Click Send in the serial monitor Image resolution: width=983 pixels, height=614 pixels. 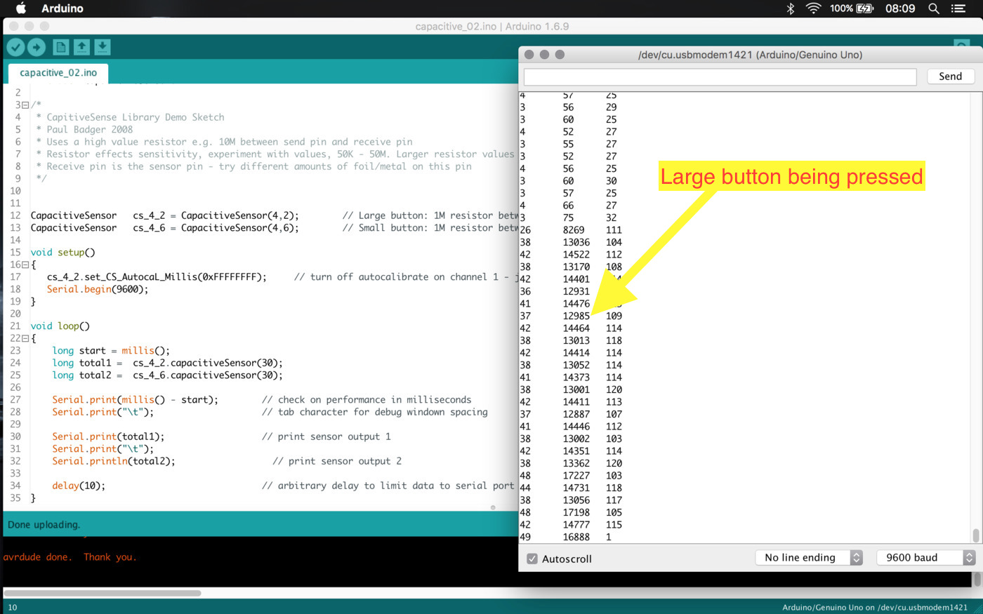[x=951, y=76]
